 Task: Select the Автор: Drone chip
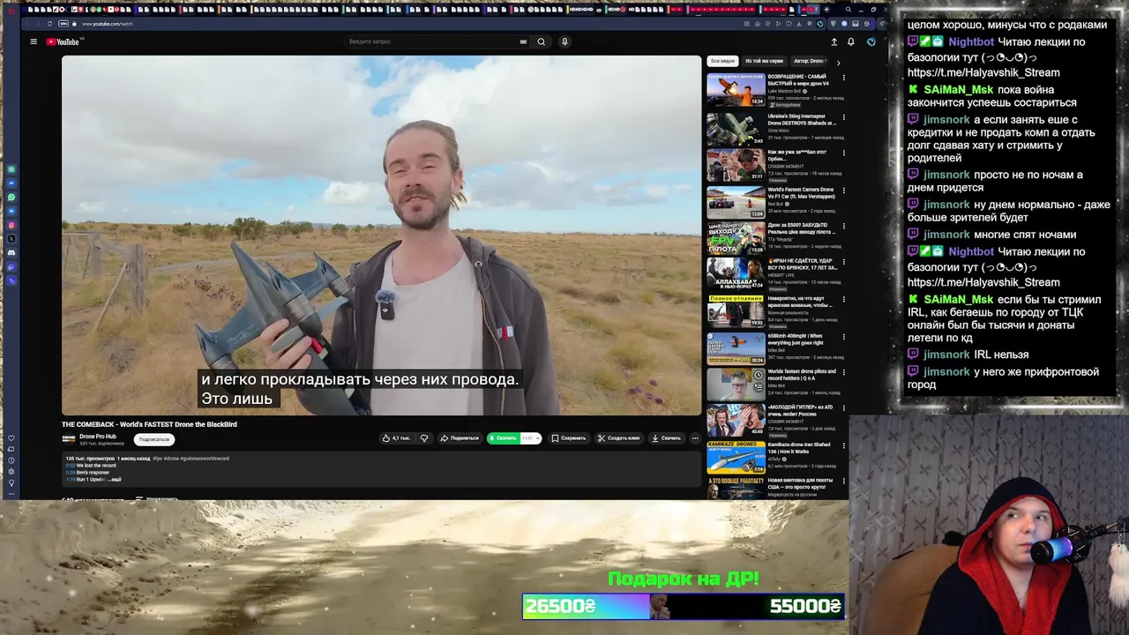pos(809,61)
